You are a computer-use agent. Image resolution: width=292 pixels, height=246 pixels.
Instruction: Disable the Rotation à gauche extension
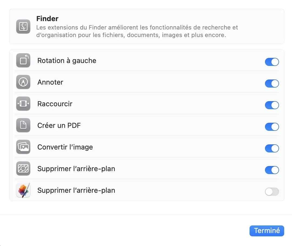point(272,62)
